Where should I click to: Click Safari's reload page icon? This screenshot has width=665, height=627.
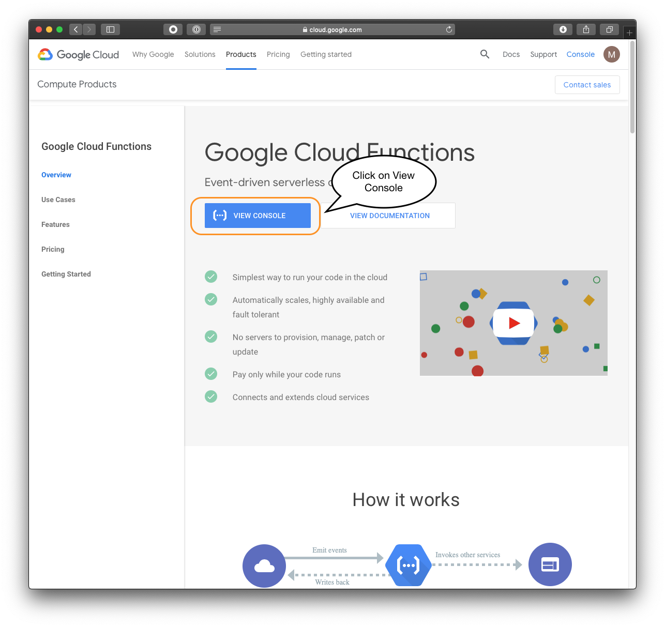(x=449, y=29)
